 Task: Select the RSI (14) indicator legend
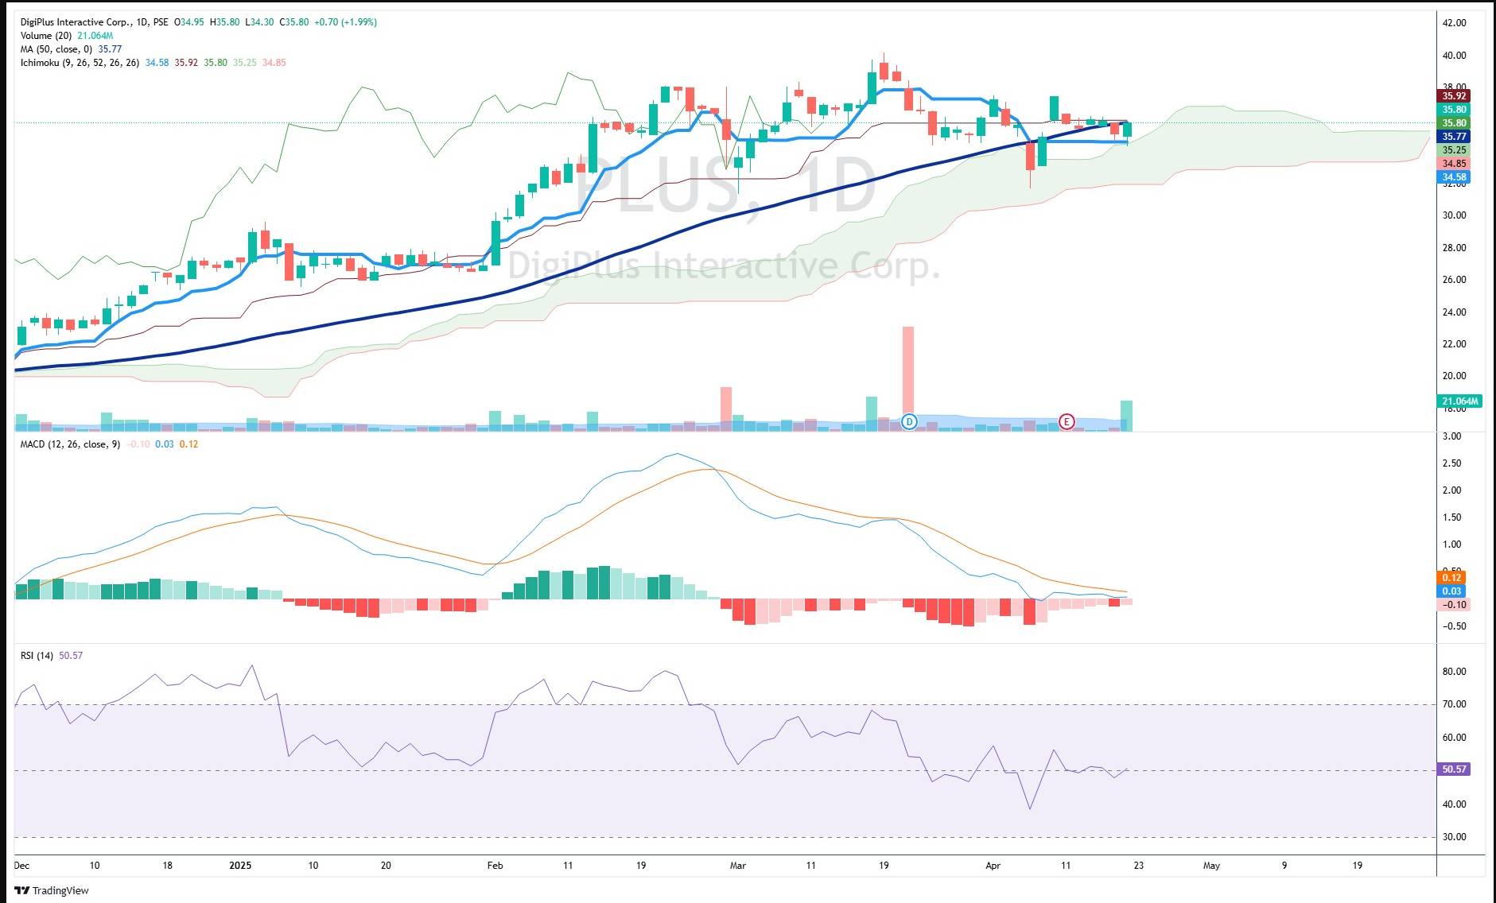click(x=37, y=656)
